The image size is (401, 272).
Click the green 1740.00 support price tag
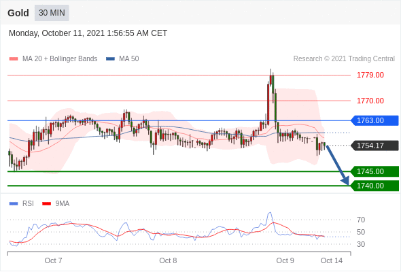pos(374,186)
